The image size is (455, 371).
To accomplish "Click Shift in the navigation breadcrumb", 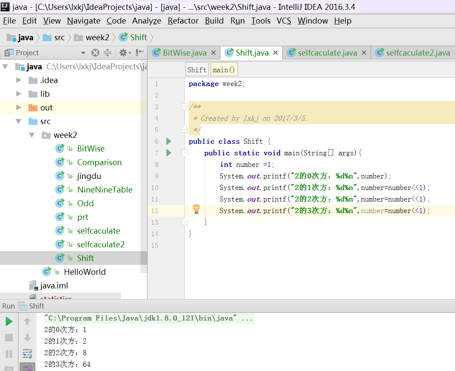I will pos(133,37).
